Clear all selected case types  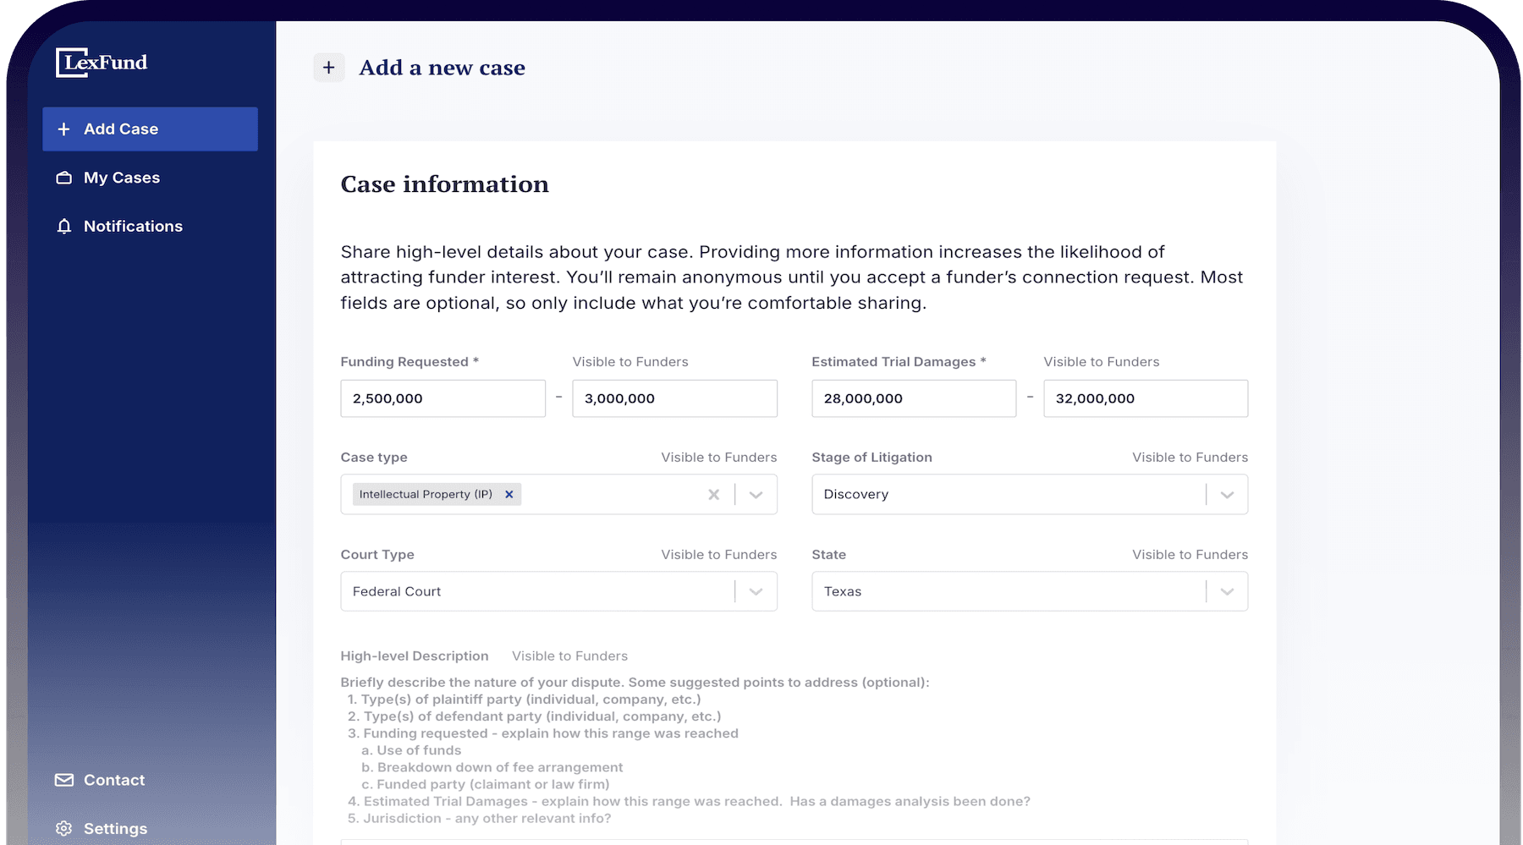point(714,494)
